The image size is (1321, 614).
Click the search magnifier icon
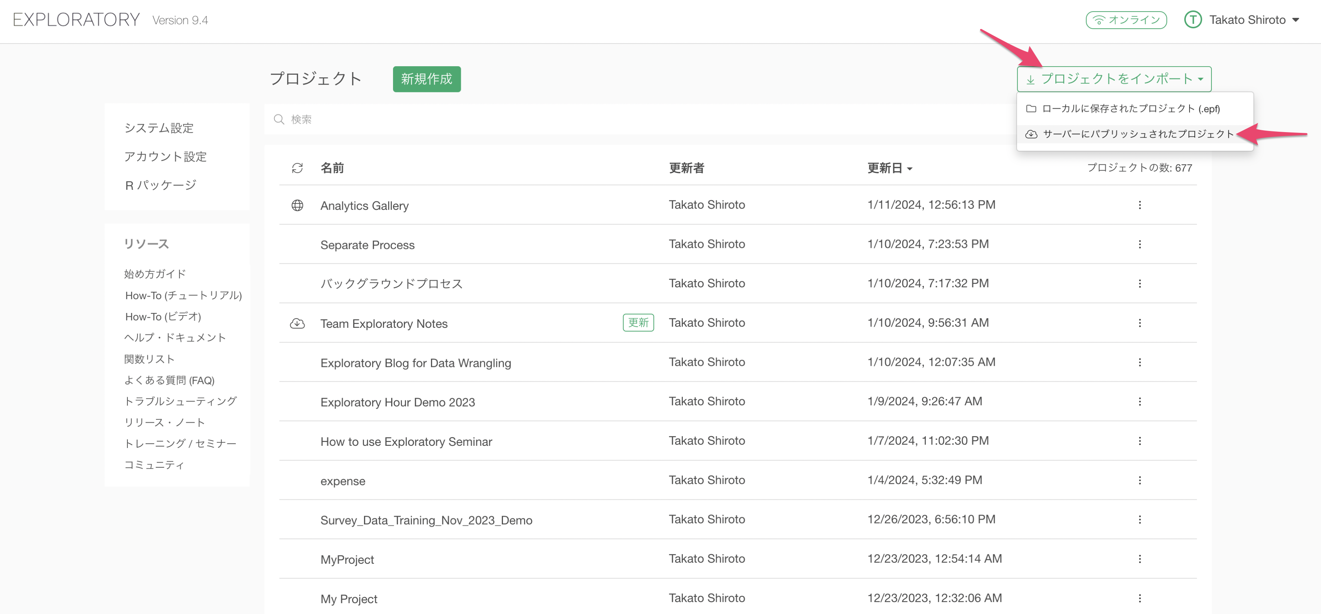[x=279, y=119]
